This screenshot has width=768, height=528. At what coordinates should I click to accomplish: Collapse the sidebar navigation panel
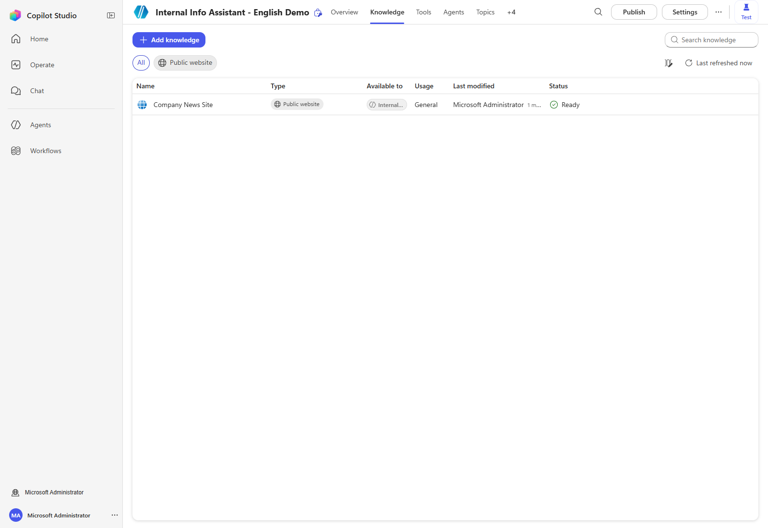coord(111,15)
